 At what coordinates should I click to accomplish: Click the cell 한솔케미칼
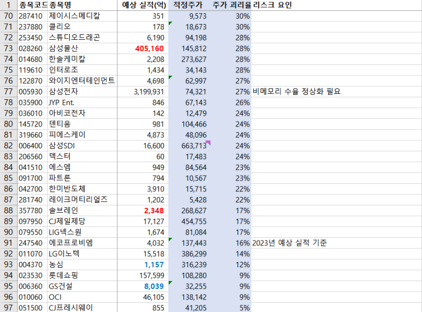[82, 59]
